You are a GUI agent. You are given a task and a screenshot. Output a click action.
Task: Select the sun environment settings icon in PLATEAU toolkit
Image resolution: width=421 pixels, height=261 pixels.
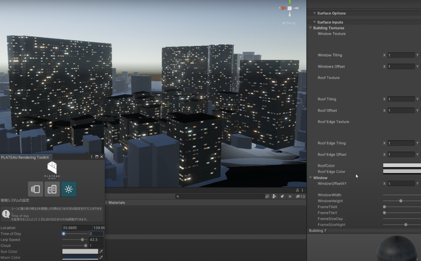(x=68, y=189)
